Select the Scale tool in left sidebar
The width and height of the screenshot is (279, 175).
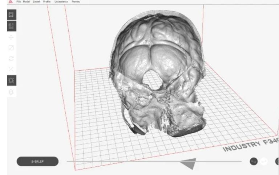click(11, 47)
